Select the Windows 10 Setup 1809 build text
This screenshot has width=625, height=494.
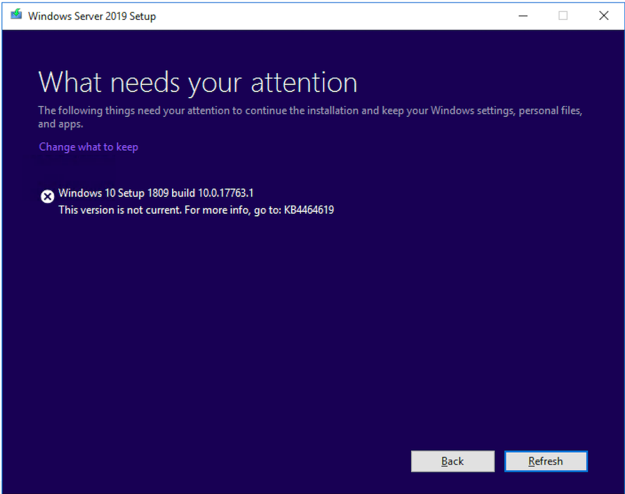[156, 193]
